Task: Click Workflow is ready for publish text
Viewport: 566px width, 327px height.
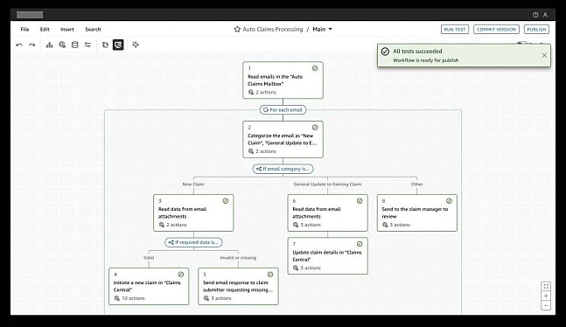Action: tap(425, 60)
